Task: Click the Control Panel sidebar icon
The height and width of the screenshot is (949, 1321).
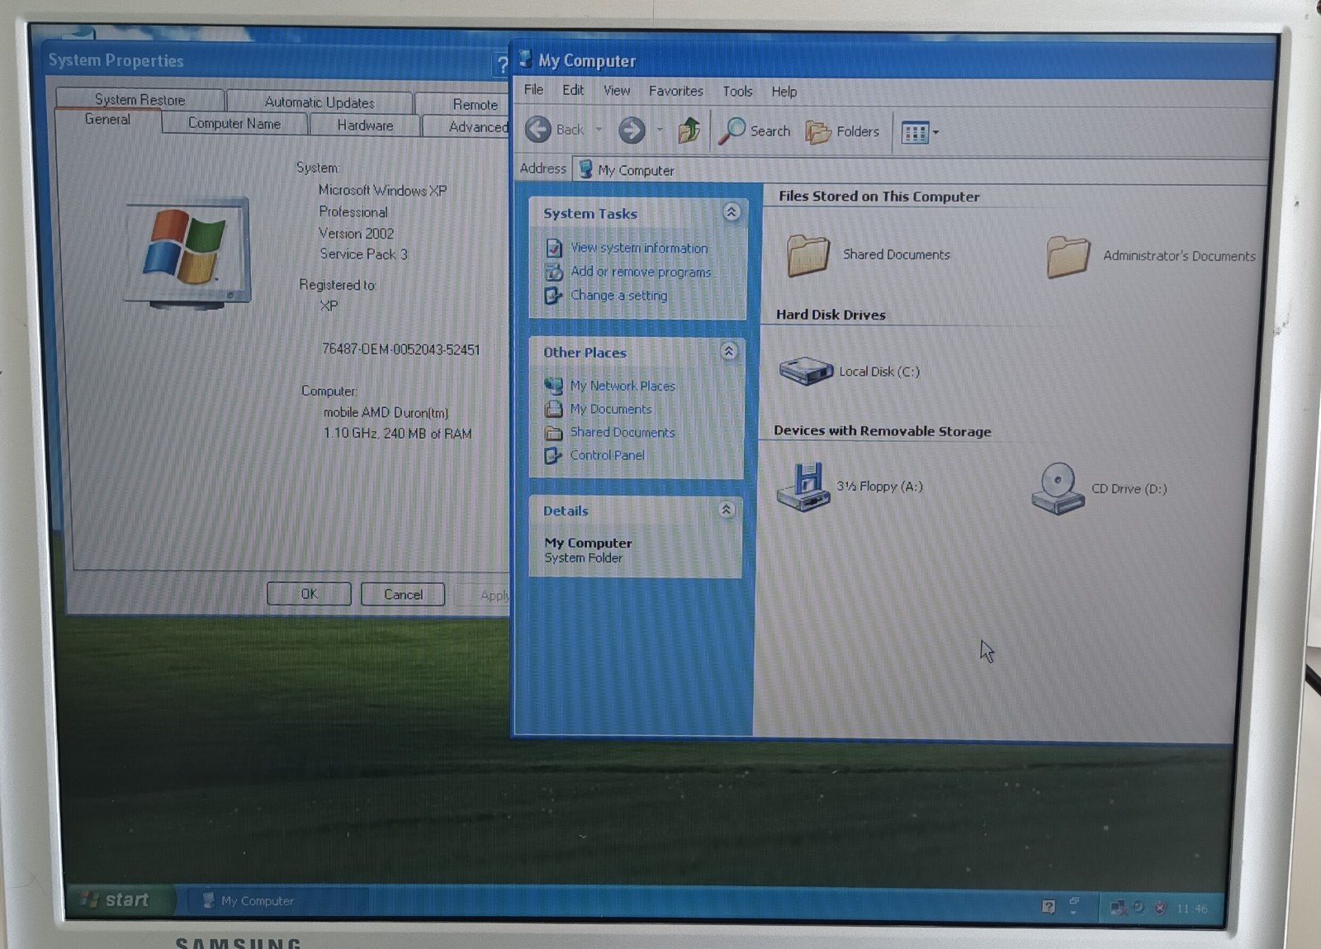Action: 552,455
